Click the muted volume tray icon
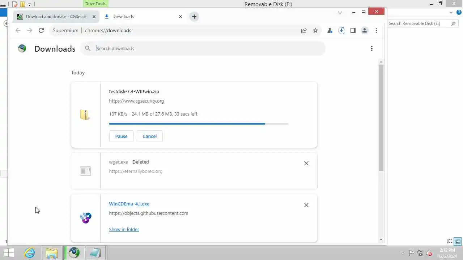Image resolution: width=463 pixels, height=260 pixels. pos(429,253)
